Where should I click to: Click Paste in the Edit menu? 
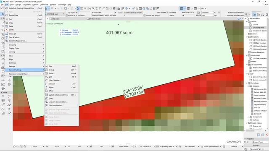click(24, 26)
